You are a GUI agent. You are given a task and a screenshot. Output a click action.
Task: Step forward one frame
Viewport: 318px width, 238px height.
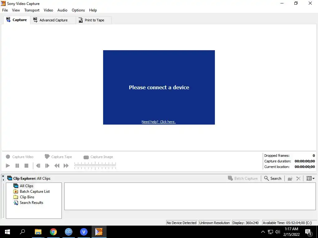click(47, 165)
